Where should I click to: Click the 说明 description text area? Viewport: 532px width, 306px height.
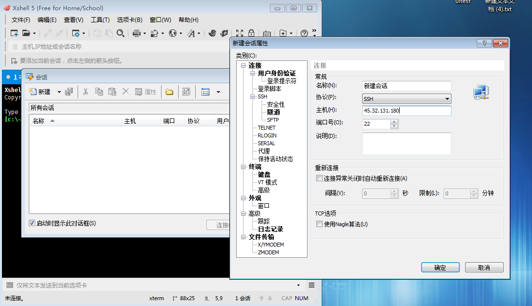407,144
